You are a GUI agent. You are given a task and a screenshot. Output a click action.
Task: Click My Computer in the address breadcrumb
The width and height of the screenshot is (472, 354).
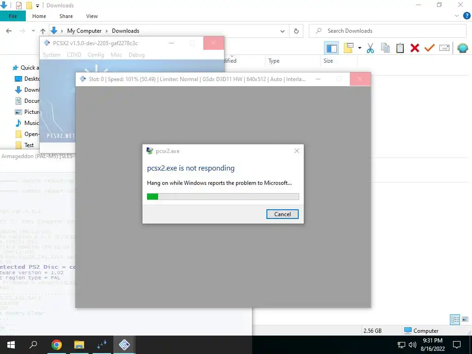coord(84,31)
